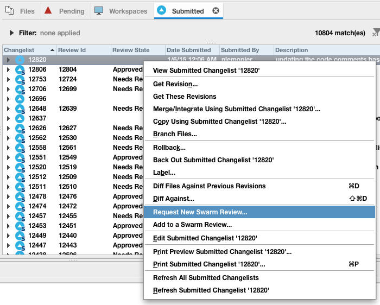The width and height of the screenshot is (380, 305).
Task: Sort by Submitted By column header
Action: 246,50
